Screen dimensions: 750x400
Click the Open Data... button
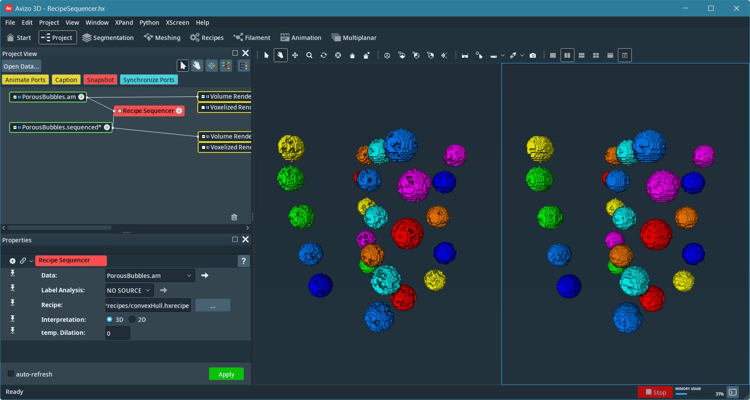21,66
